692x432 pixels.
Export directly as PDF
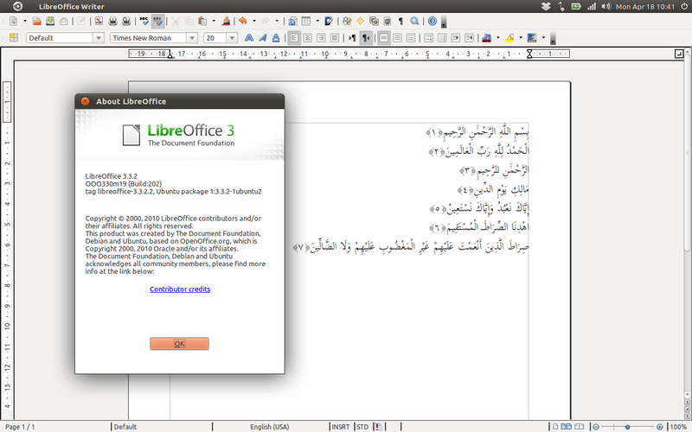click(x=99, y=21)
